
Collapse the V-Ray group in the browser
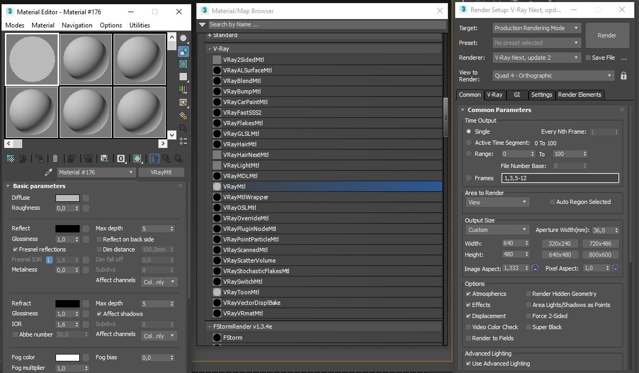click(210, 49)
